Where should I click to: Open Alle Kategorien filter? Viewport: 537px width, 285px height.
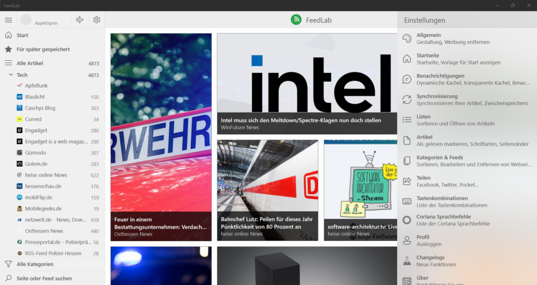52,264
